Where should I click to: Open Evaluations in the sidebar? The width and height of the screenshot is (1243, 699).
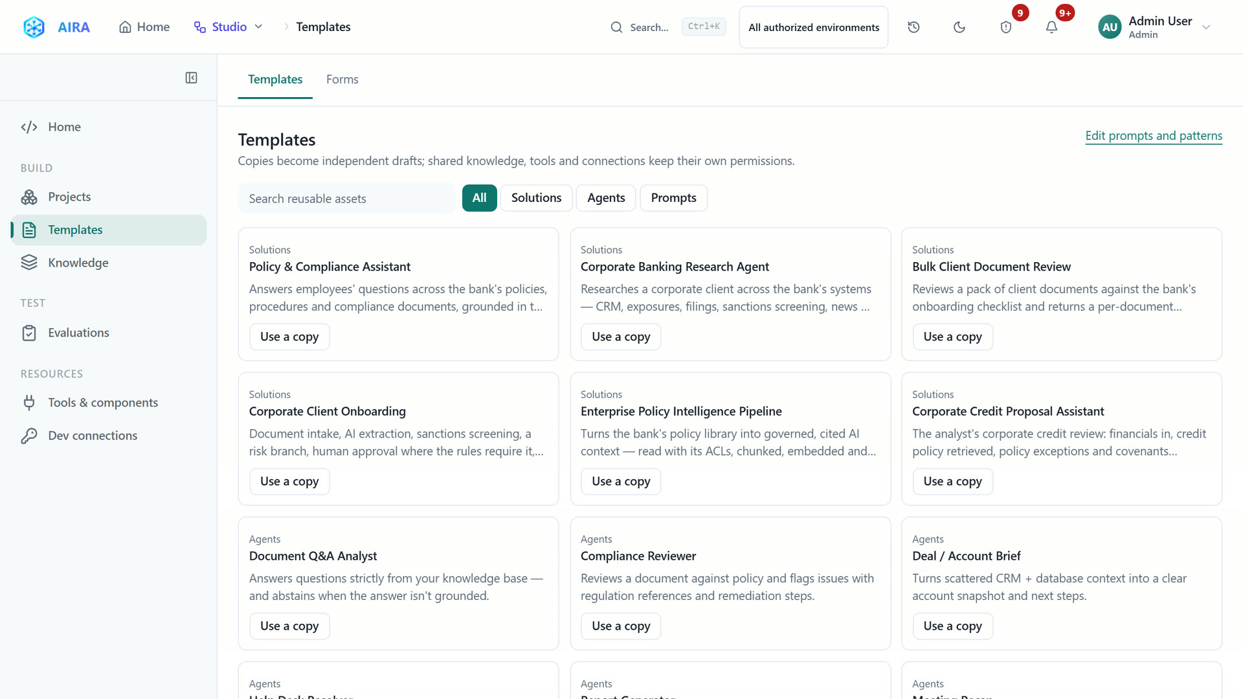point(109,333)
